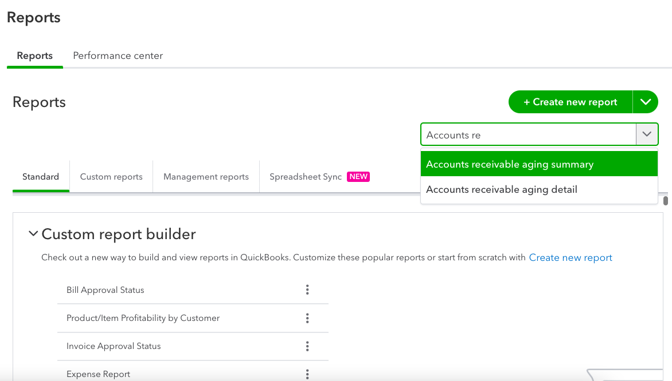The image size is (672, 381).
Task: Select the top Reports tab
Action: click(x=35, y=55)
